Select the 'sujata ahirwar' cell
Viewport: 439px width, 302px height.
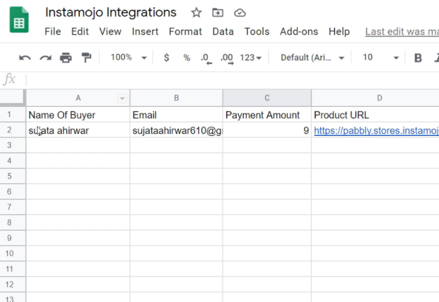pyautogui.click(x=78, y=130)
